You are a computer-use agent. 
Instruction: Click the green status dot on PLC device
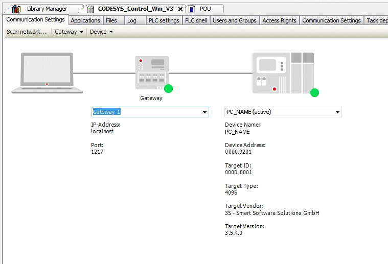(x=314, y=93)
